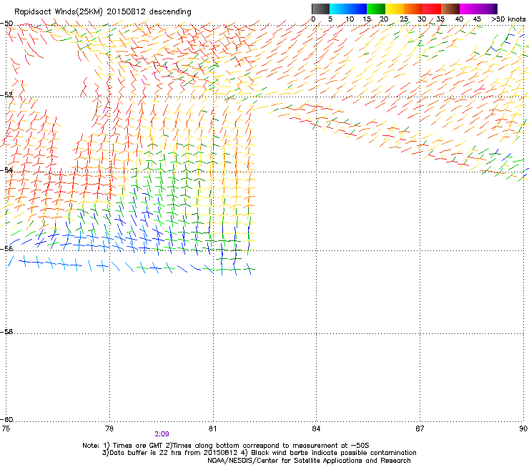Click the chart title 'Rapidscat Winds(25KM) 20150812 descending'
The width and height of the screenshot is (529, 465).
pyautogui.click(x=102, y=12)
